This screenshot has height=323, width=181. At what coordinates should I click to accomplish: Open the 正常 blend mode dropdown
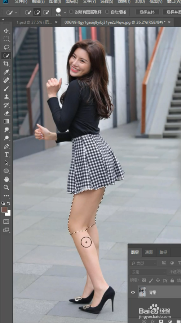[148, 272]
